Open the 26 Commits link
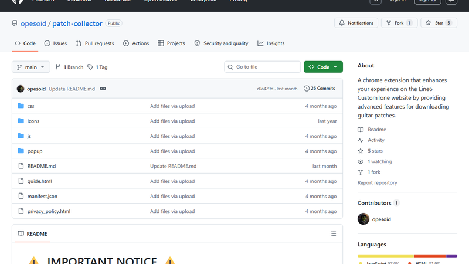Screen dimensions: 469x264 (x=319, y=89)
